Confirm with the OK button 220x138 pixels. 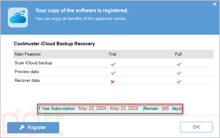click(x=196, y=127)
